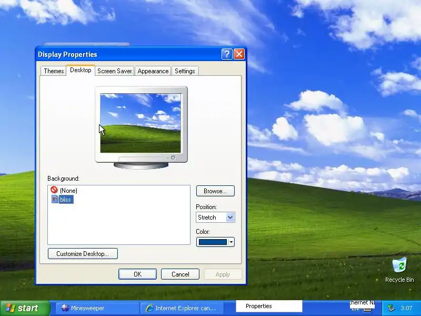Switch to Minesweeper in the taskbar
This screenshot has width=421, height=316.
pos(97,308)
